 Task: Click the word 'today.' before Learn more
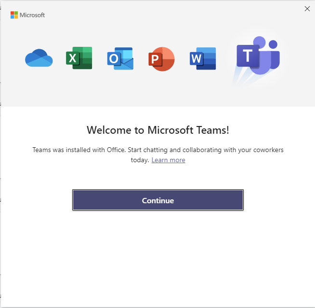pyautogui.click(x=140, y=160)
